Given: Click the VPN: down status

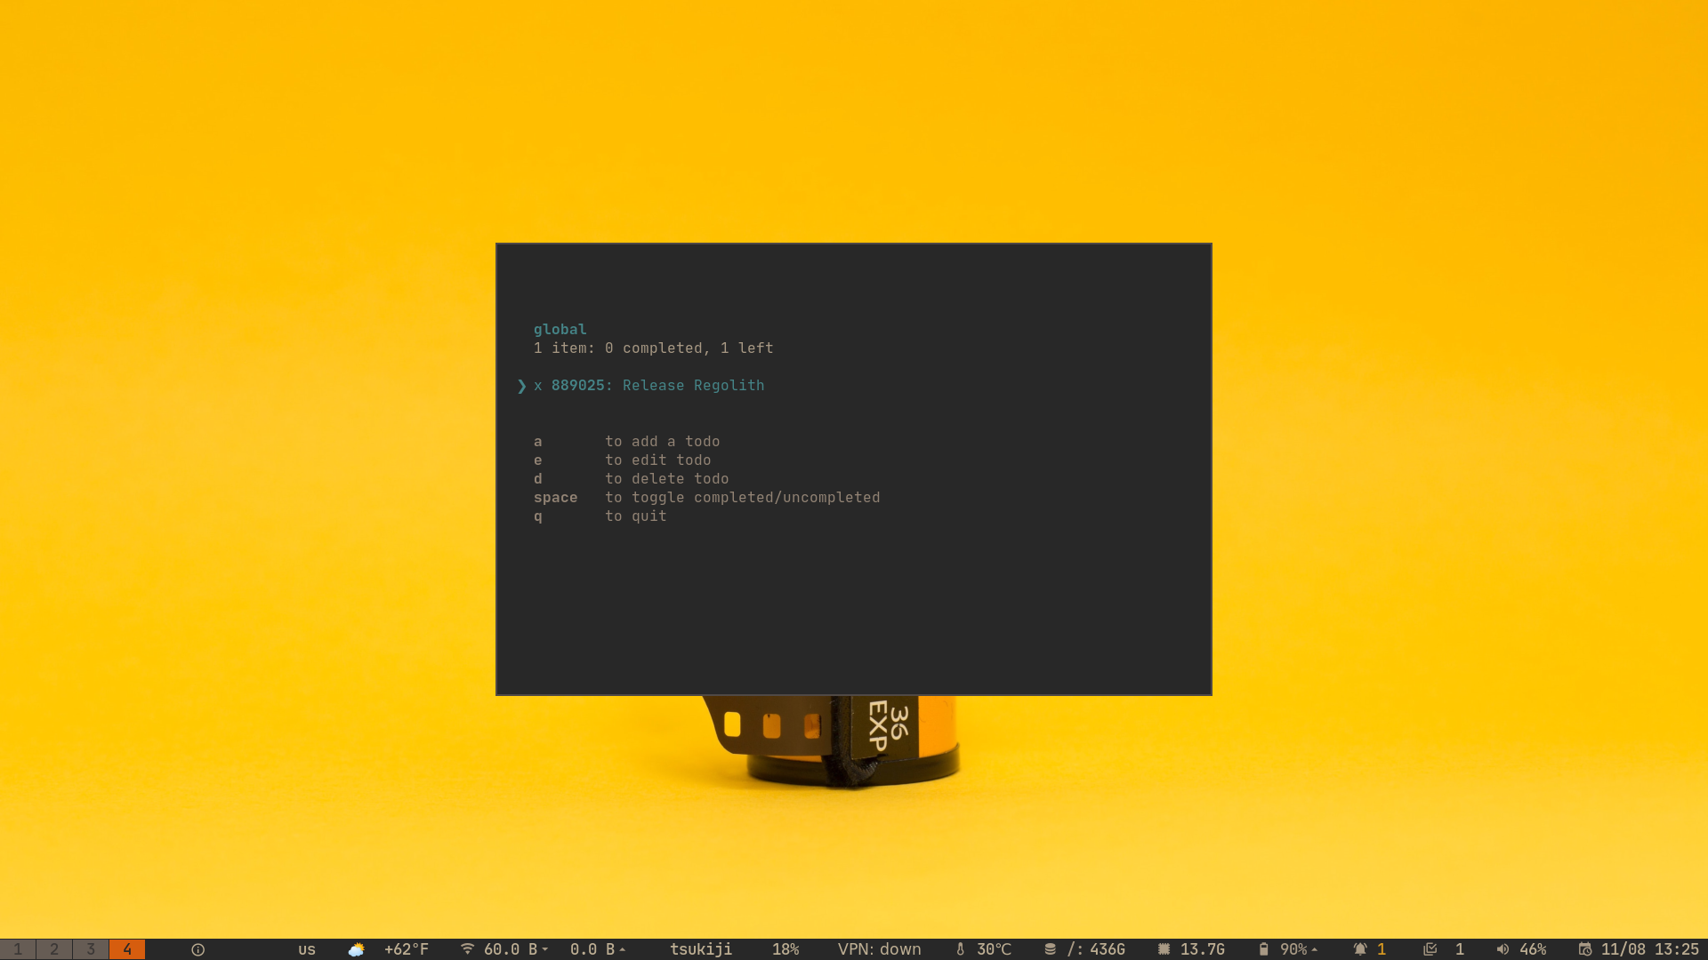Looking at the screenshot, I should (879, 949).
